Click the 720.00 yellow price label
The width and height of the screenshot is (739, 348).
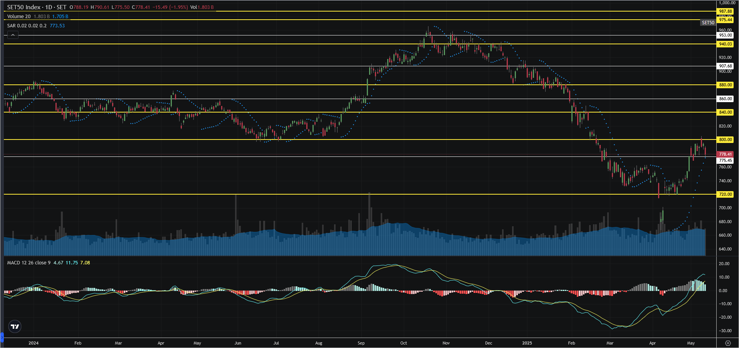point(726,194)
